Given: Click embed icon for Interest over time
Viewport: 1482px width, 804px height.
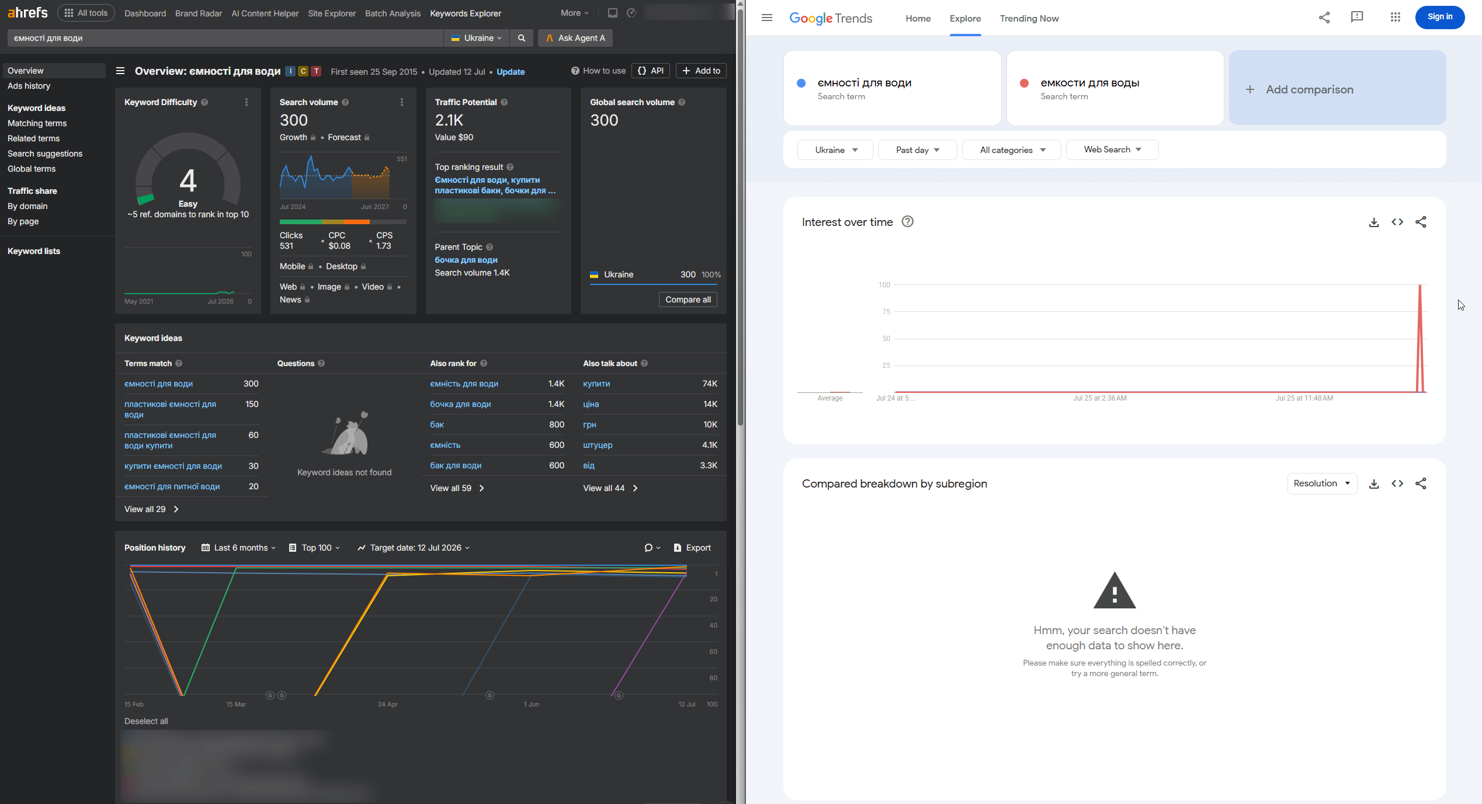Looking at the screenshot, I should (x=1397, y=222).
